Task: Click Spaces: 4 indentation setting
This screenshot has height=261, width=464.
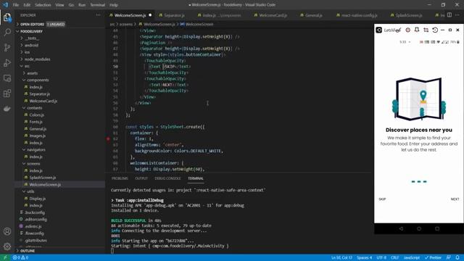Action: [364, 257]
